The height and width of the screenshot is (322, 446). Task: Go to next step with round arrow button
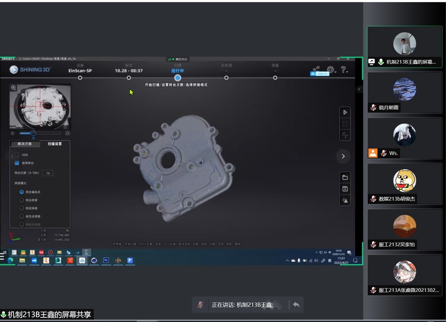pos(343,156)
